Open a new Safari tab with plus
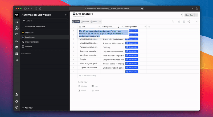 coord(192,9)
